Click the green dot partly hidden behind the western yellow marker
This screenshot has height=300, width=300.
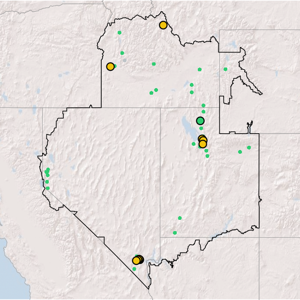[x=115, y=66]
